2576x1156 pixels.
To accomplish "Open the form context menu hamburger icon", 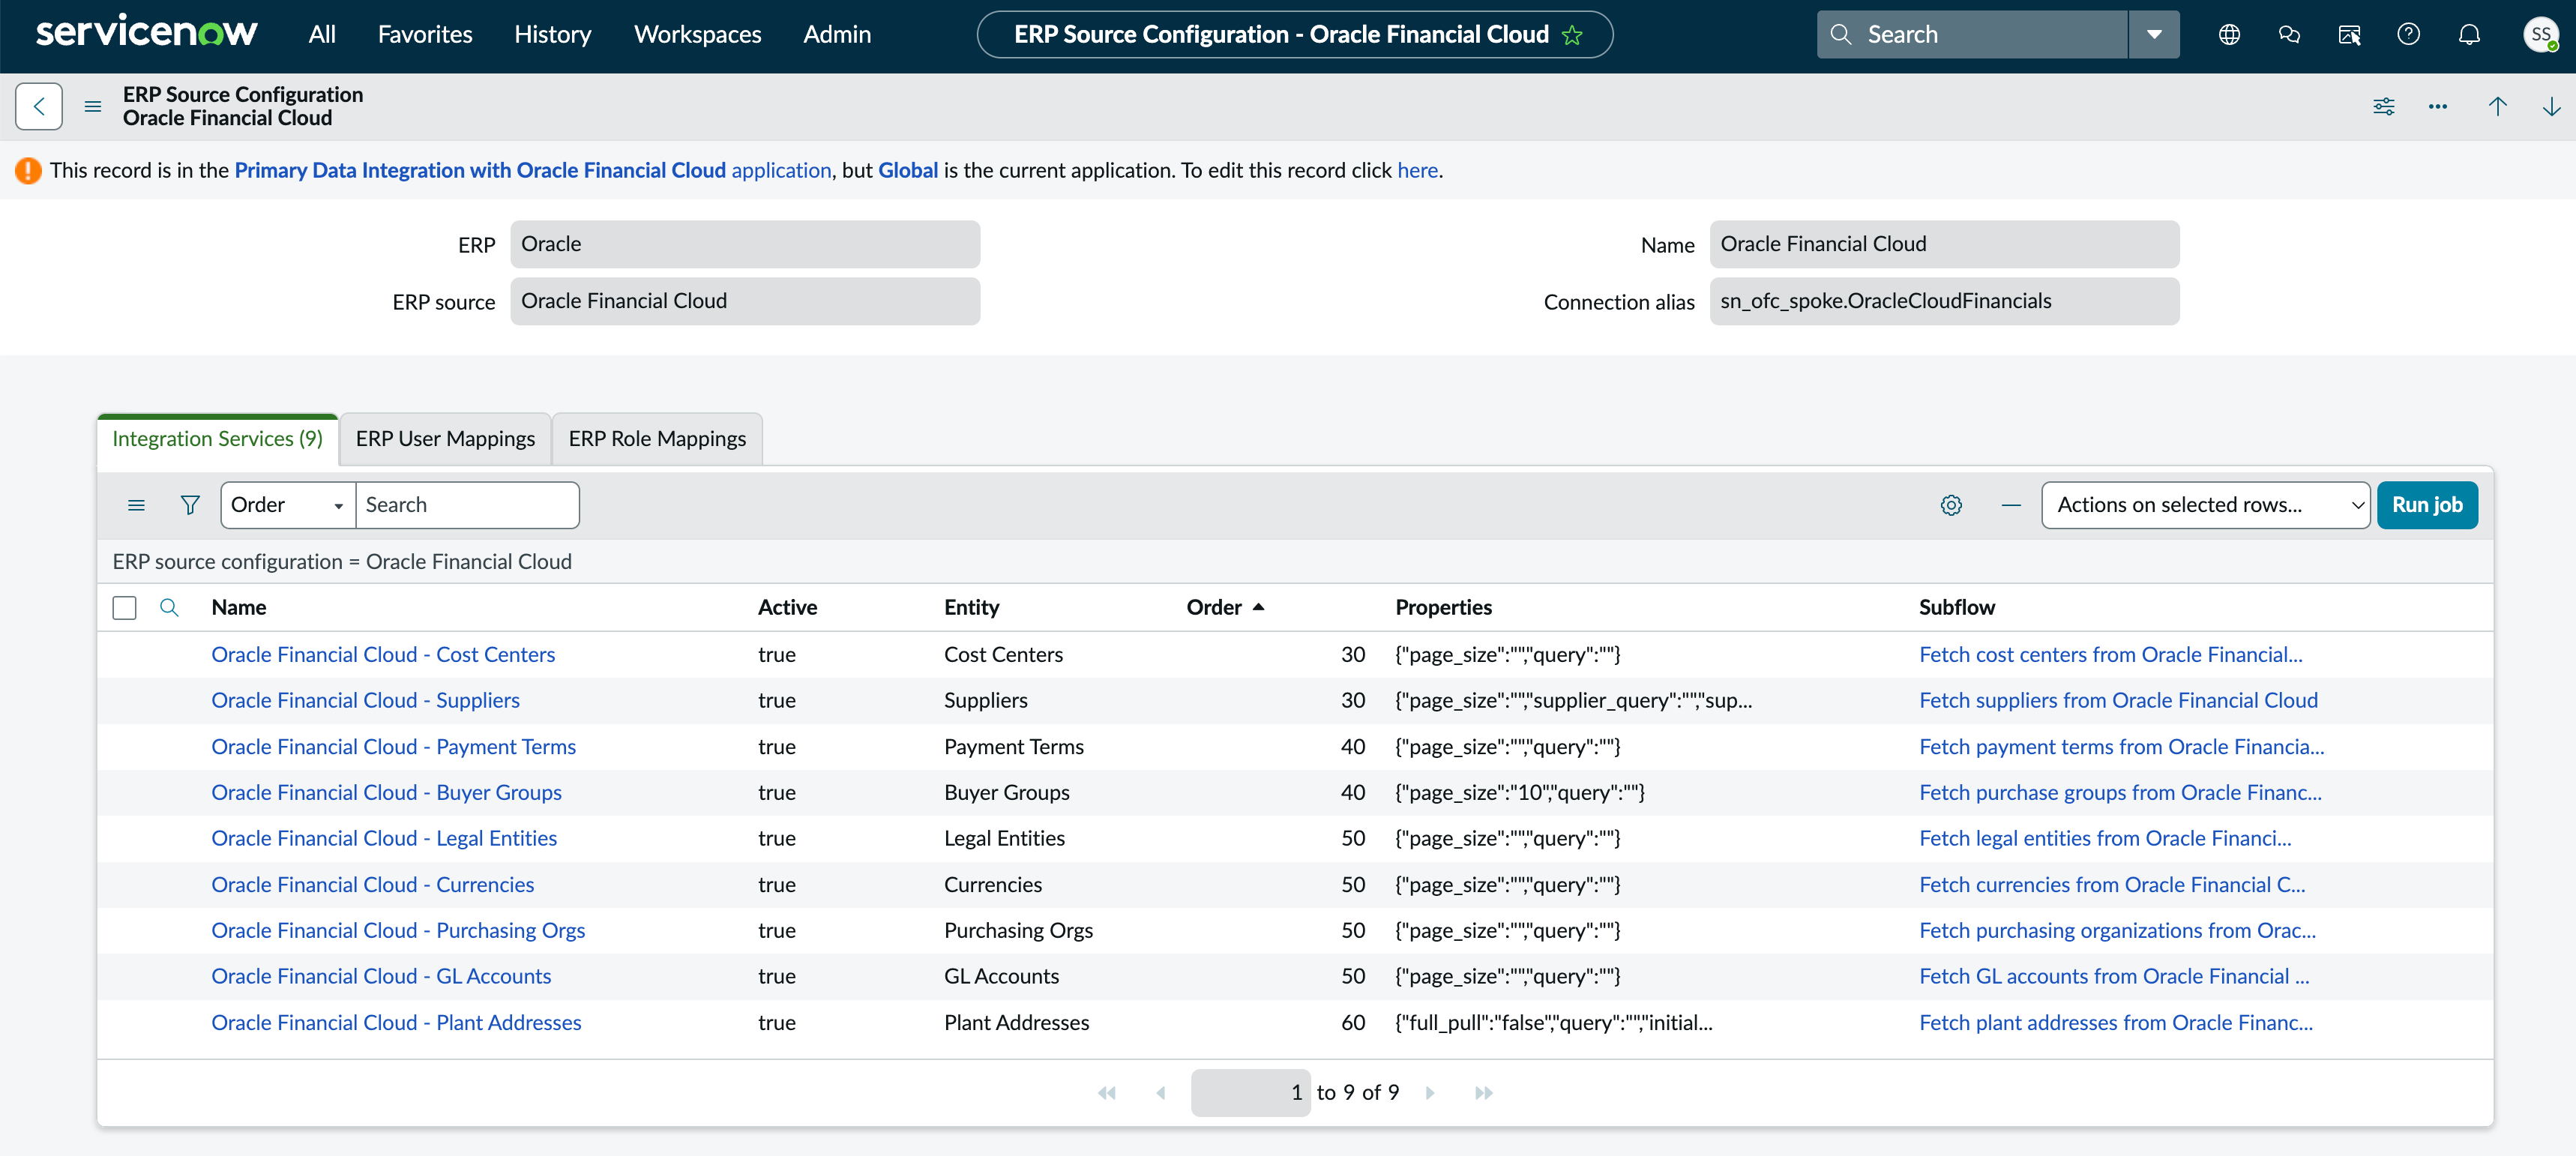I will tap(93, 106).
